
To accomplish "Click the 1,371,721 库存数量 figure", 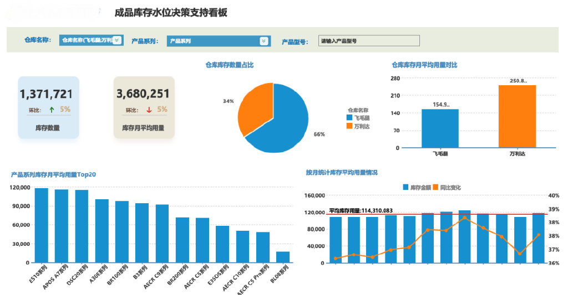I will pos(46,95).
